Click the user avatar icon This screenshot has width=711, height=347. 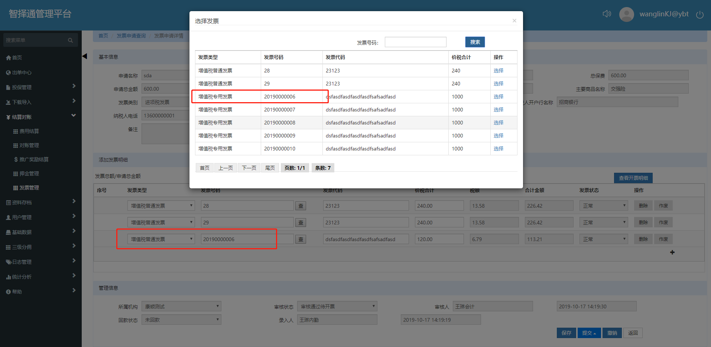pos(626,14)
